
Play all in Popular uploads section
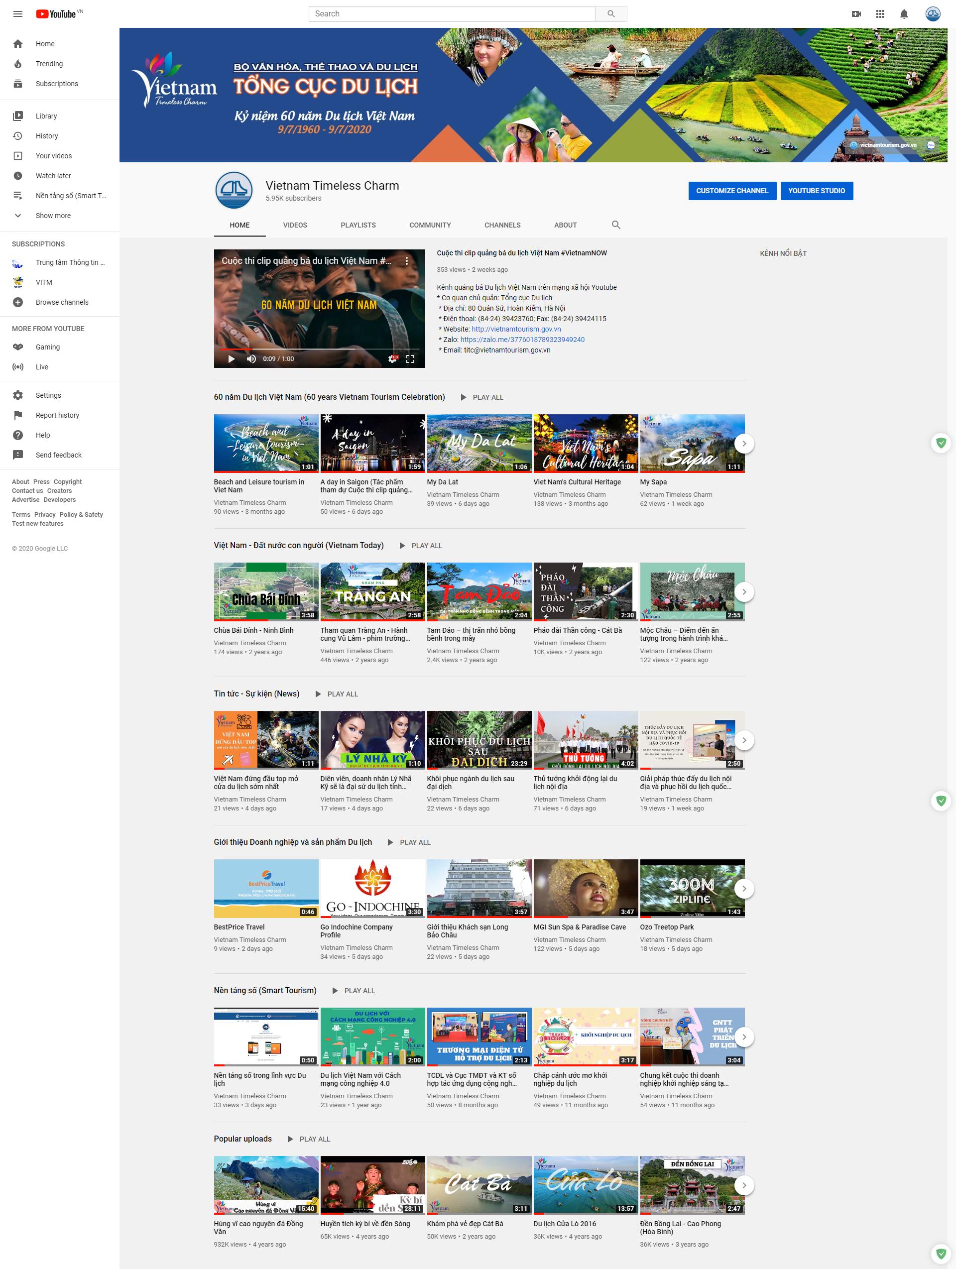(308, 1140)
